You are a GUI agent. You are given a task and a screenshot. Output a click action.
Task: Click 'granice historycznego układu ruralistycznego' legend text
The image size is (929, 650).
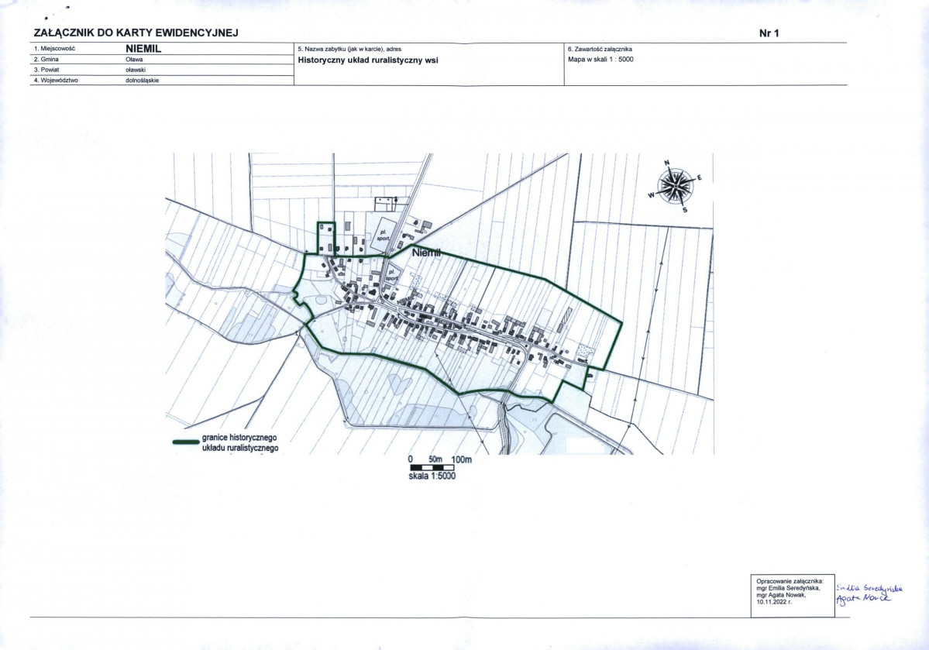[239, 442]
